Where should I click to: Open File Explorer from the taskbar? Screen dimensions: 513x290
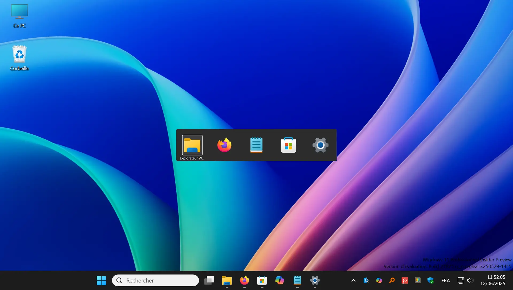[x=227, y=280]
